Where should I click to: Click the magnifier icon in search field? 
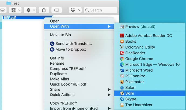pyautogui.click(x=87, y=10)
